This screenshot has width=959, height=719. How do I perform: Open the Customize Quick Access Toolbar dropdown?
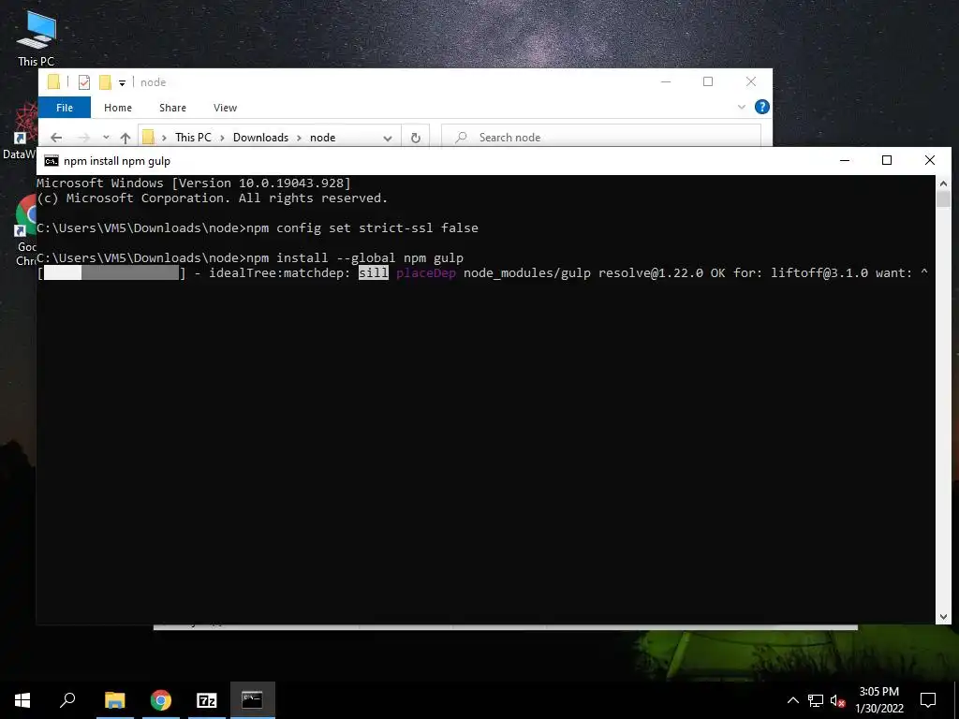pos(122,82)
